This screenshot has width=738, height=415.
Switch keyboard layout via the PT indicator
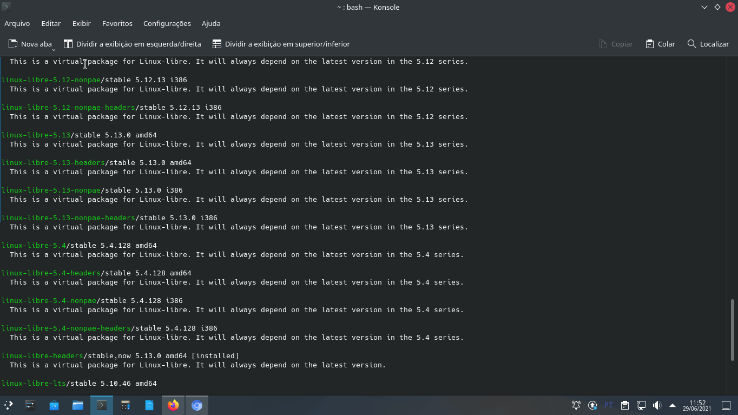pyautogui.click(x=608, y=405)
